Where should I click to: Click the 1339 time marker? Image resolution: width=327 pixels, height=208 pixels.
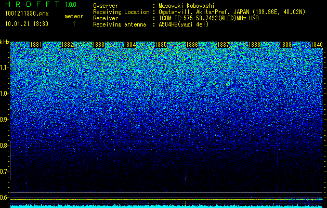click(285, 45)
